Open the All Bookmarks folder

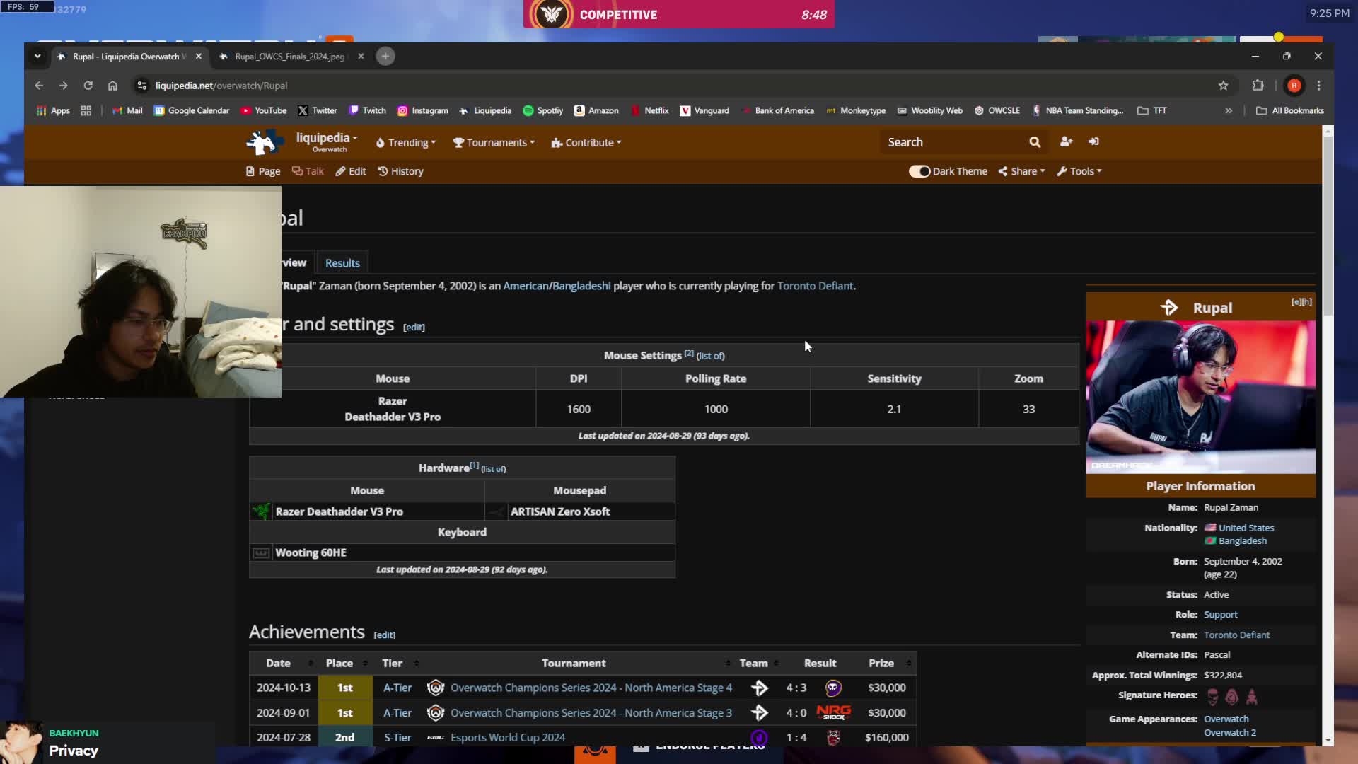tap(1290, 111)
